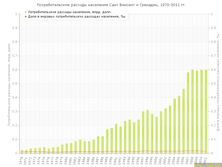
Task: Select the bar for year 2008
Action: 192,111
